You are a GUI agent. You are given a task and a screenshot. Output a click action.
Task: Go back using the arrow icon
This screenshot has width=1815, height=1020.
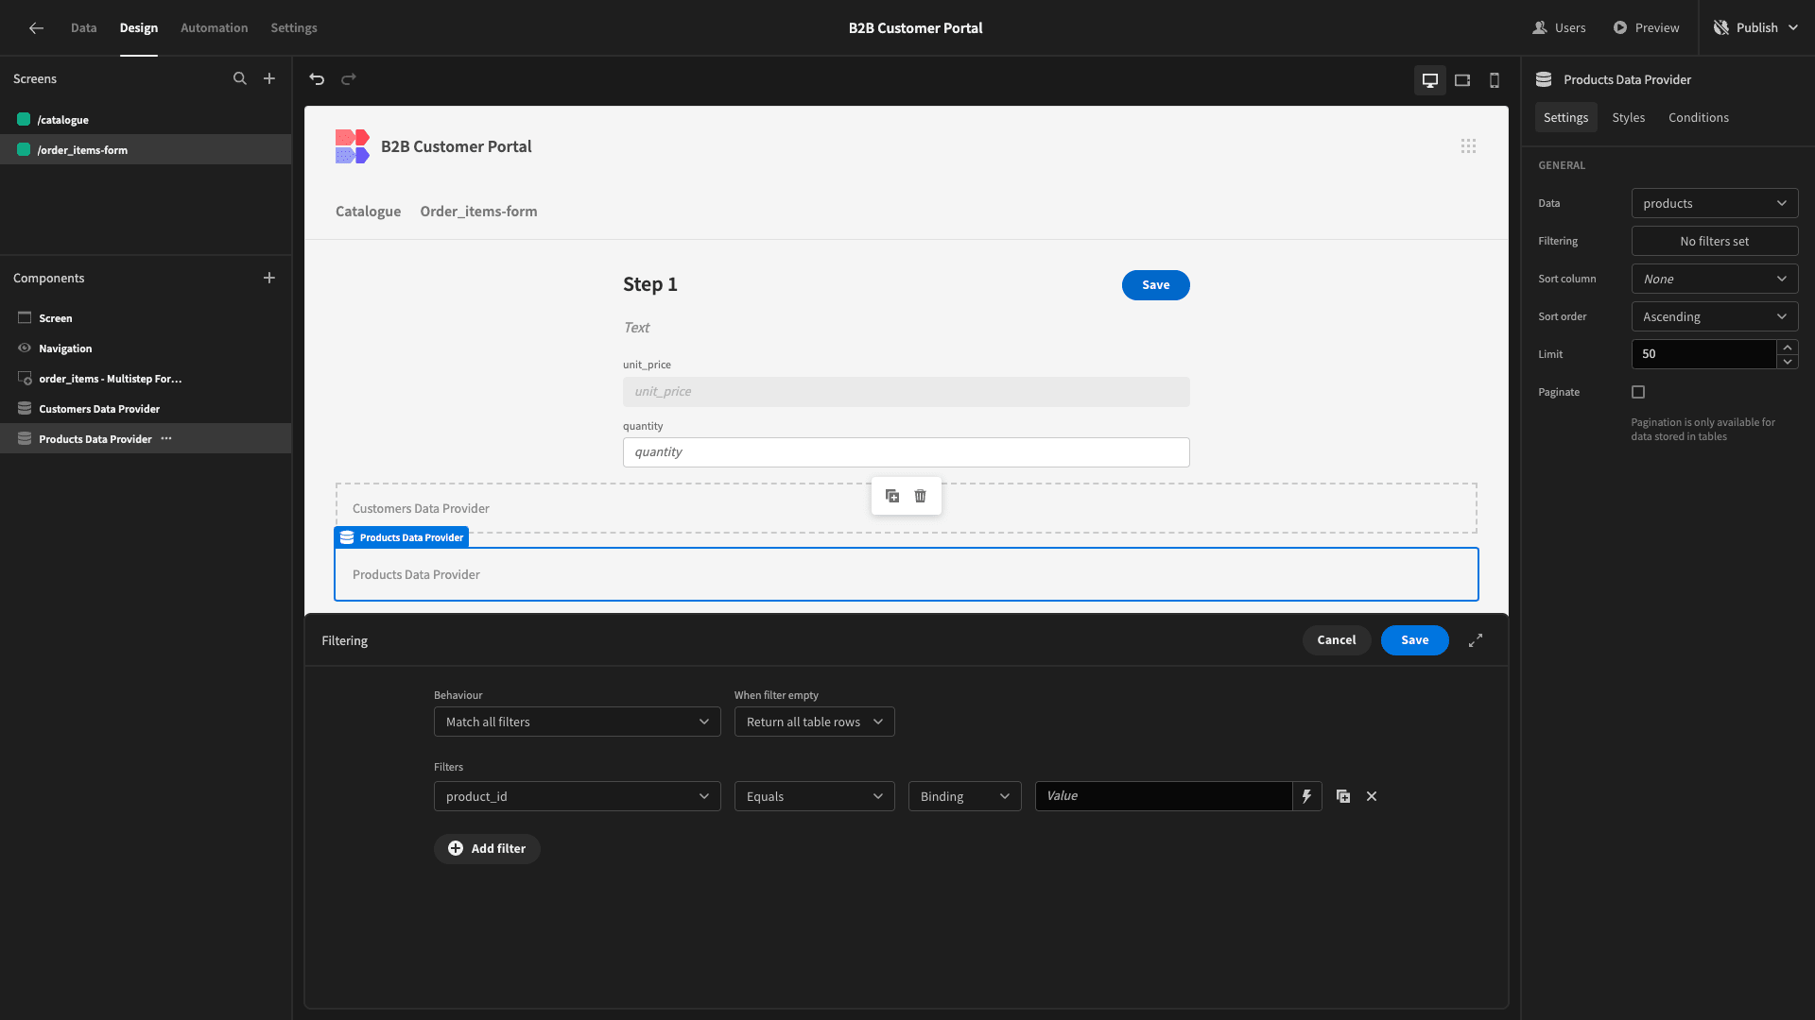36,28
